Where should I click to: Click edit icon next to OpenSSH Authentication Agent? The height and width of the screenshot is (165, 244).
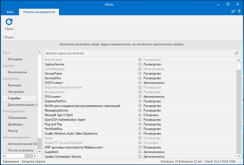pyautogui.click(x=140, y=120)
